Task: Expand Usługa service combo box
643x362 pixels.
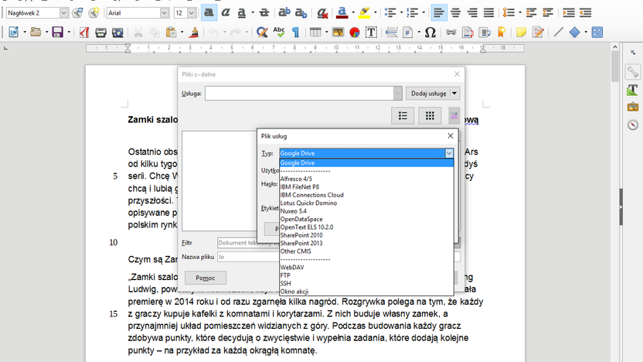Action: point(397,94)
